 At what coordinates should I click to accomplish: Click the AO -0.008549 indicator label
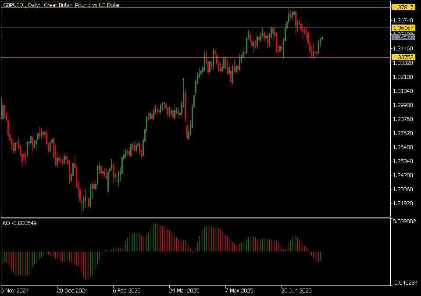pos(20,223)
